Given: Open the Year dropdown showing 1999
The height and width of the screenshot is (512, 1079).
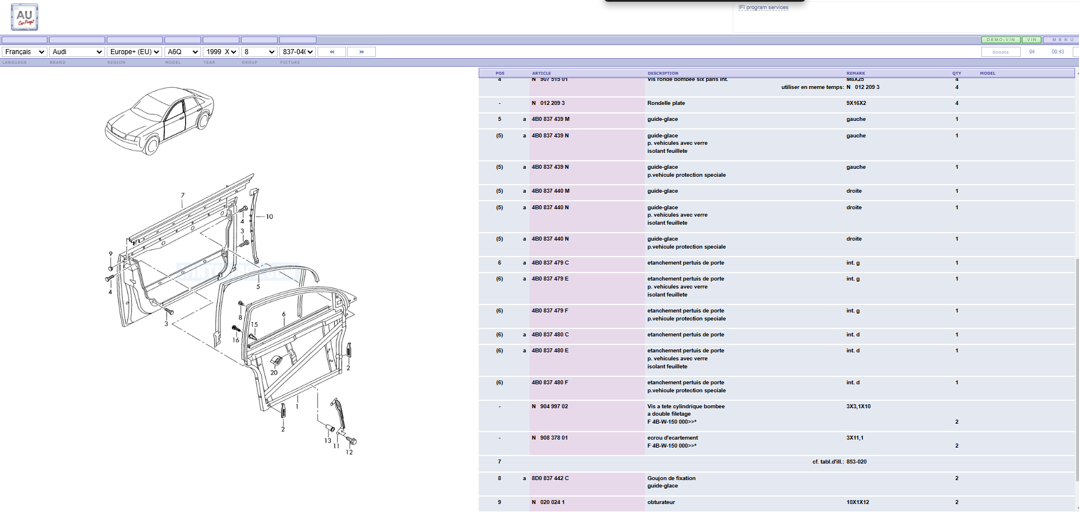Looking at the screenshot, I should (221, 52).
